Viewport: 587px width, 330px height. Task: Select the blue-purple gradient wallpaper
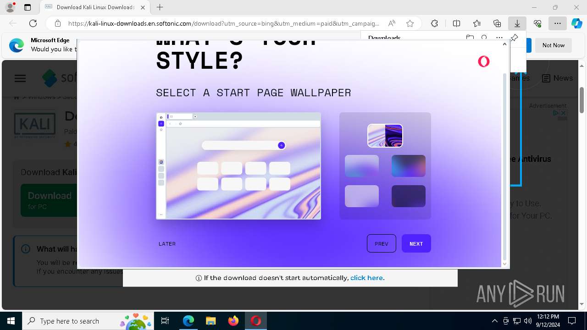click(362, 166)
